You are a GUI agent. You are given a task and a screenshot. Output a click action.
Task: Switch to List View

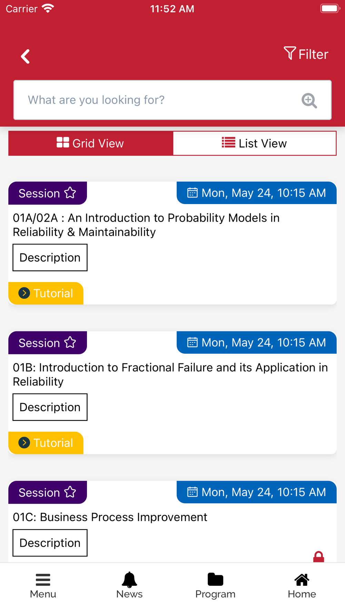pos(254,143)
